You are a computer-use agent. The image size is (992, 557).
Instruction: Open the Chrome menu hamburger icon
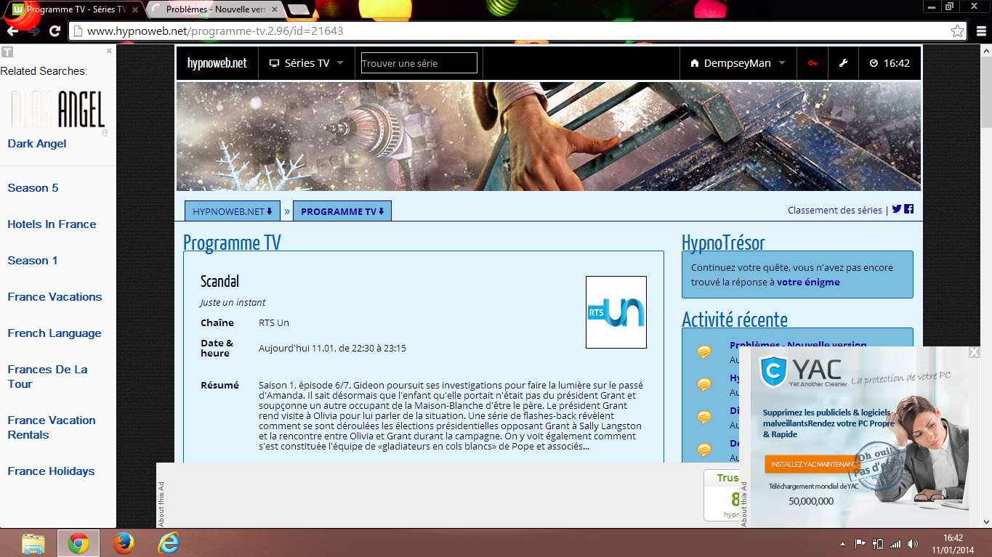[980, 31]
